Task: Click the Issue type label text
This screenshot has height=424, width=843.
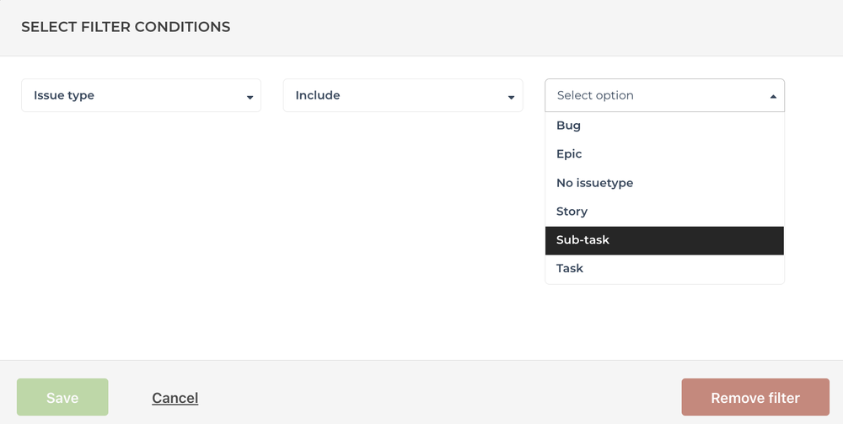Action: tap(64, 95)
